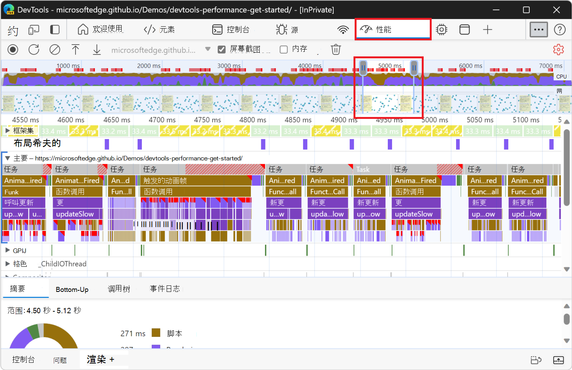Open the recording selector dropdown arrow
The width and height of the screenshot is (572, 370).
pos(208,49)
